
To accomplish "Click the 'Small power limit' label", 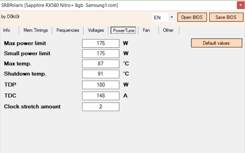I will (27, 53).
